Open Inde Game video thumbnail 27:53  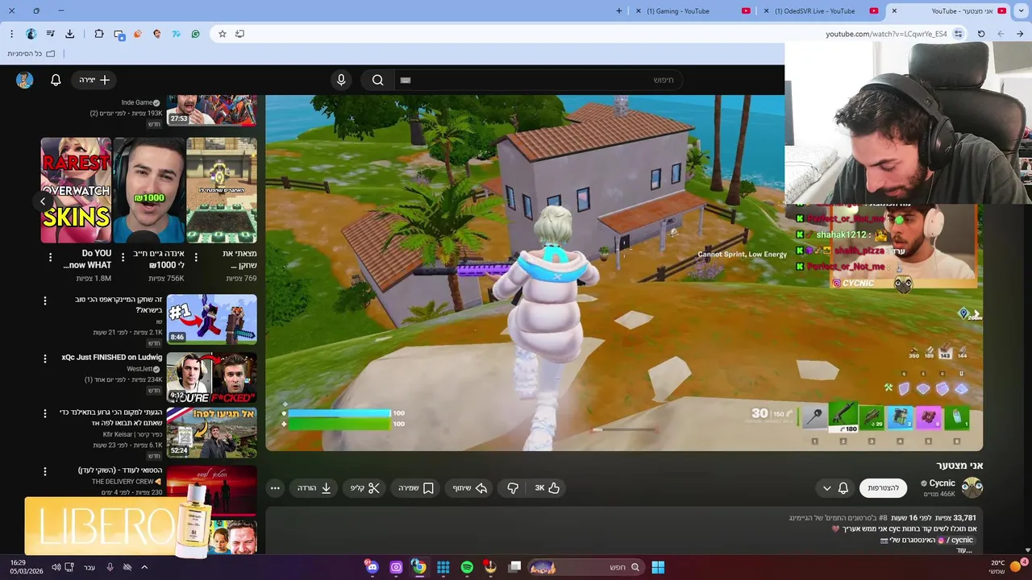coord(212,110)
